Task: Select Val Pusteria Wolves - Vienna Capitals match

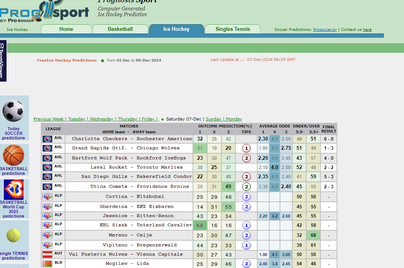Action: click(x=126, y=255)
